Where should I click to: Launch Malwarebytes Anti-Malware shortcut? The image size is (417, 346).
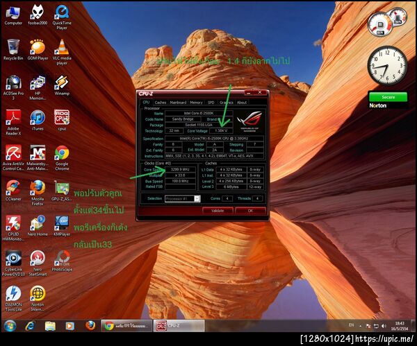click(38, 158)
